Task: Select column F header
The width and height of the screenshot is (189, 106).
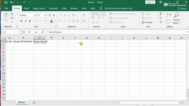Action: 75,38
